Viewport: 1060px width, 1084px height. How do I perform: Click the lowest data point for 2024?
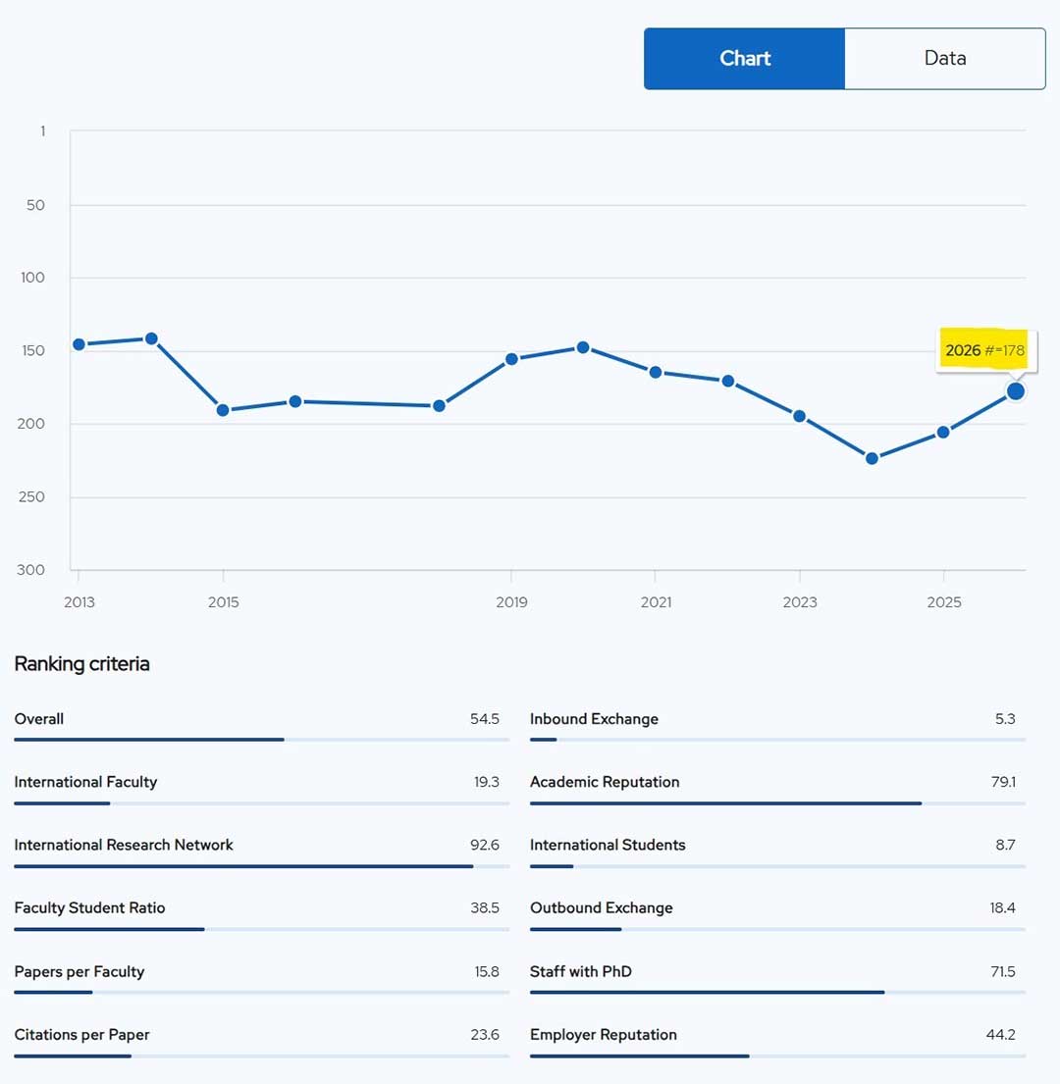click(872, 458)
